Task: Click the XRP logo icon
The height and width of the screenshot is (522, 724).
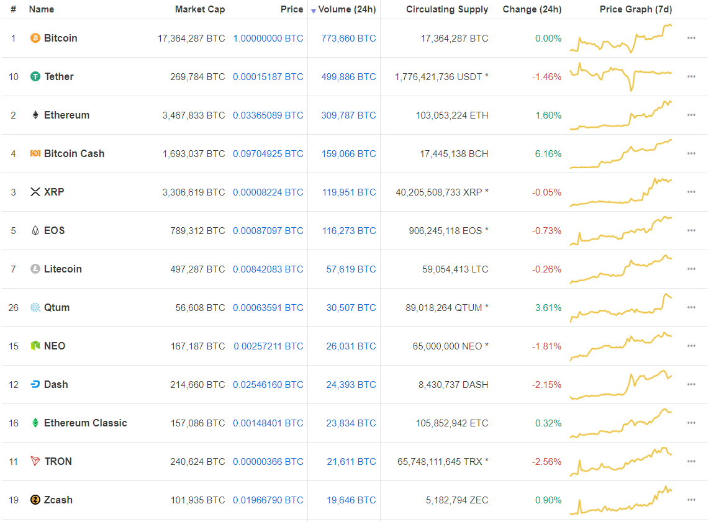Action: point(35,192)
